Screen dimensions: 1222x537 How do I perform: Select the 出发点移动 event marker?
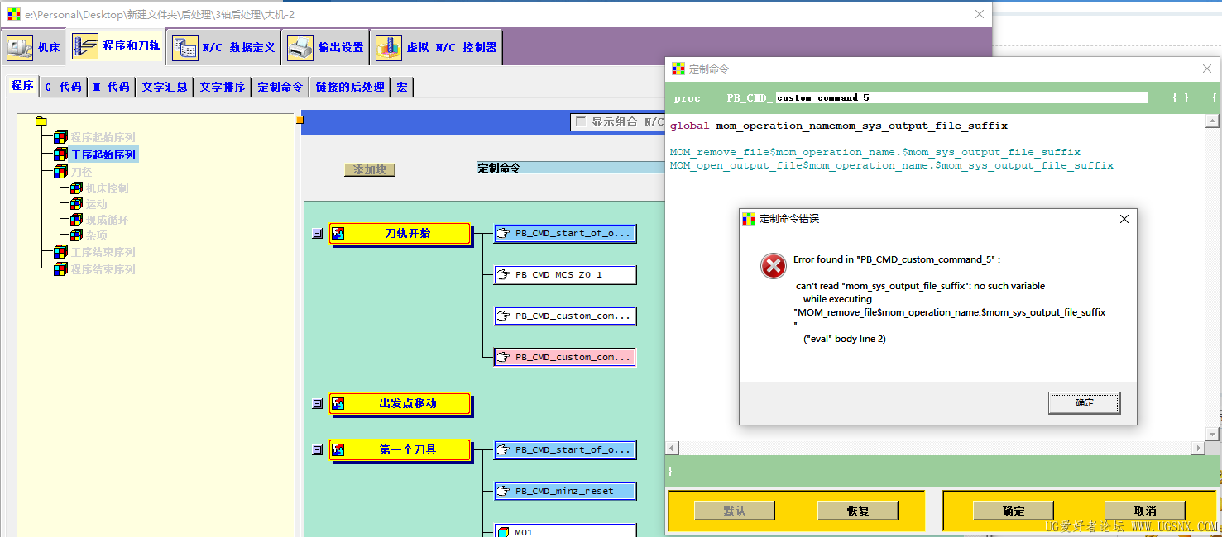pyautogui.click(x=400, y=404)
